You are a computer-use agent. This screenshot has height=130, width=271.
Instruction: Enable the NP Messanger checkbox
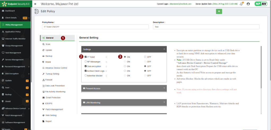pos(85,62)
